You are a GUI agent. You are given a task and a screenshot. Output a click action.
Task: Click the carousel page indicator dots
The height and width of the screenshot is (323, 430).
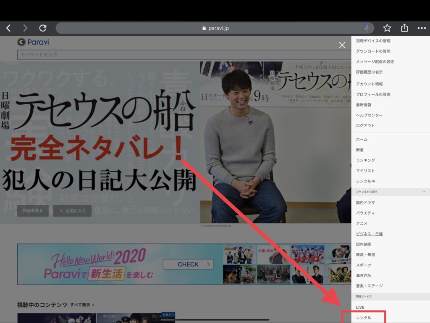pyautogui.click(x=215, y=226)
